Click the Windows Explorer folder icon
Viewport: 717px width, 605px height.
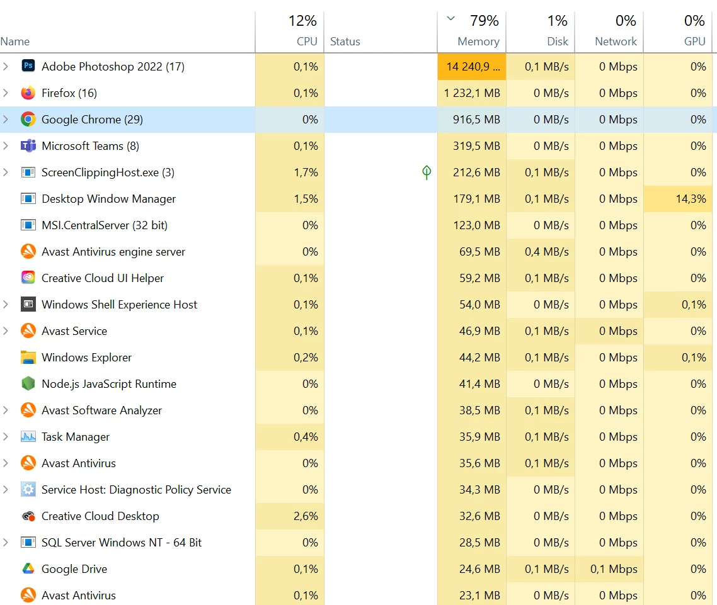click(28, 358)
